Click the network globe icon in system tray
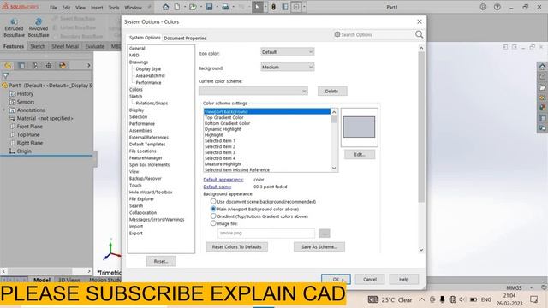Viewport: 548px width, 308px height. 453,299
